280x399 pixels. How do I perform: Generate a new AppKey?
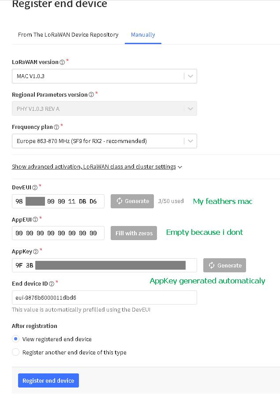point(224,265)
